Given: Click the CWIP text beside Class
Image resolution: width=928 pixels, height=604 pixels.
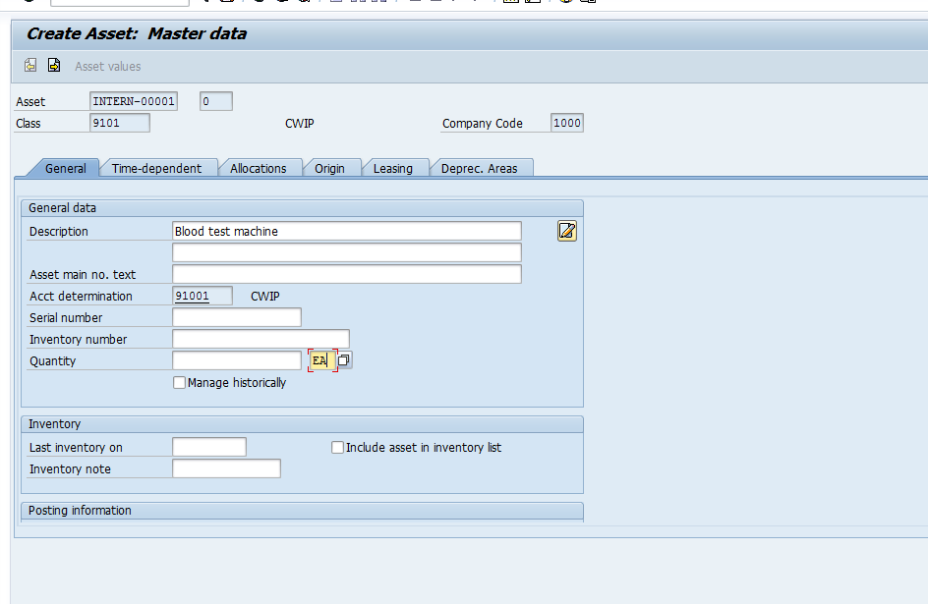Looking at the screenshot, I should (x=300, y=124).
